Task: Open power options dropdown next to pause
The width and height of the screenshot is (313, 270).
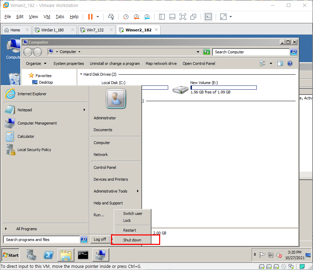Action: [98, 17]
